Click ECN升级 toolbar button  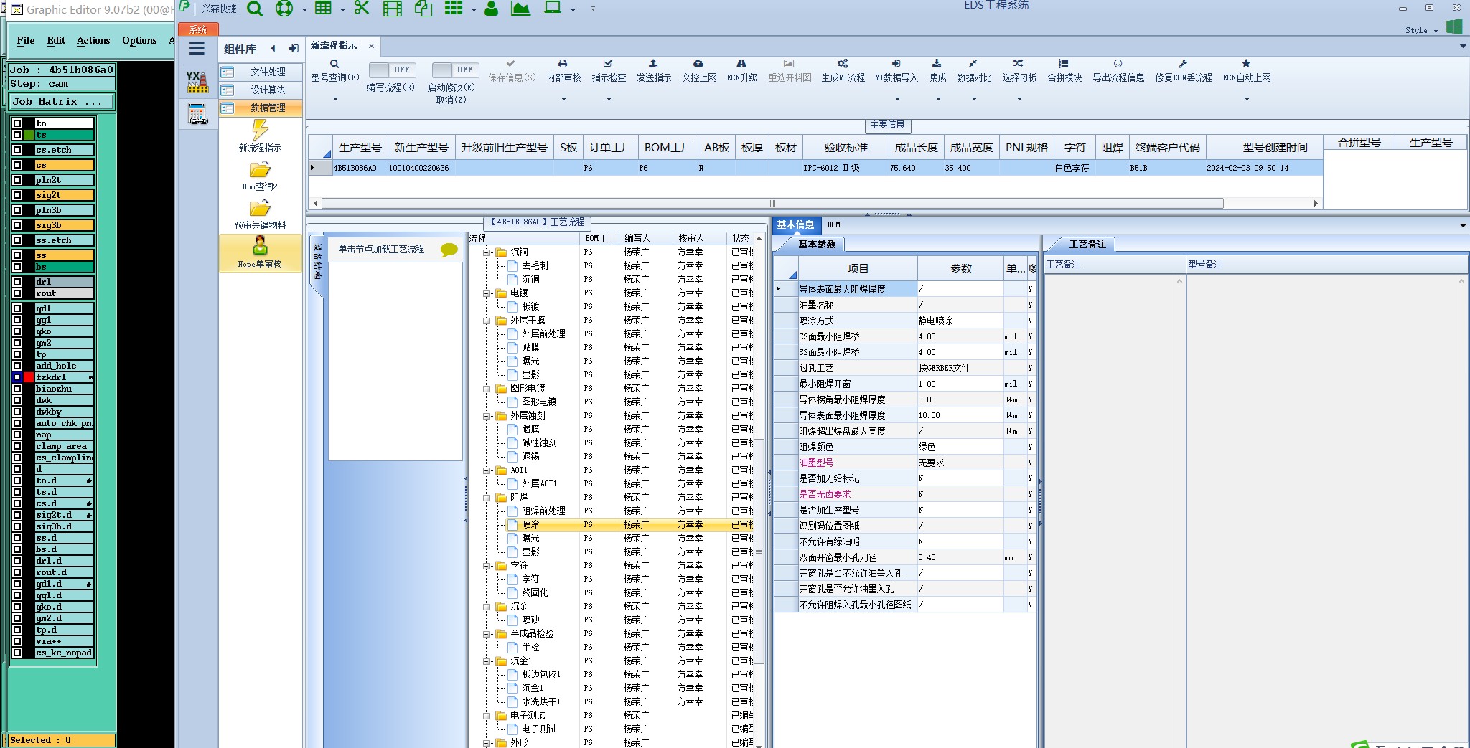[x=742, y=70]
